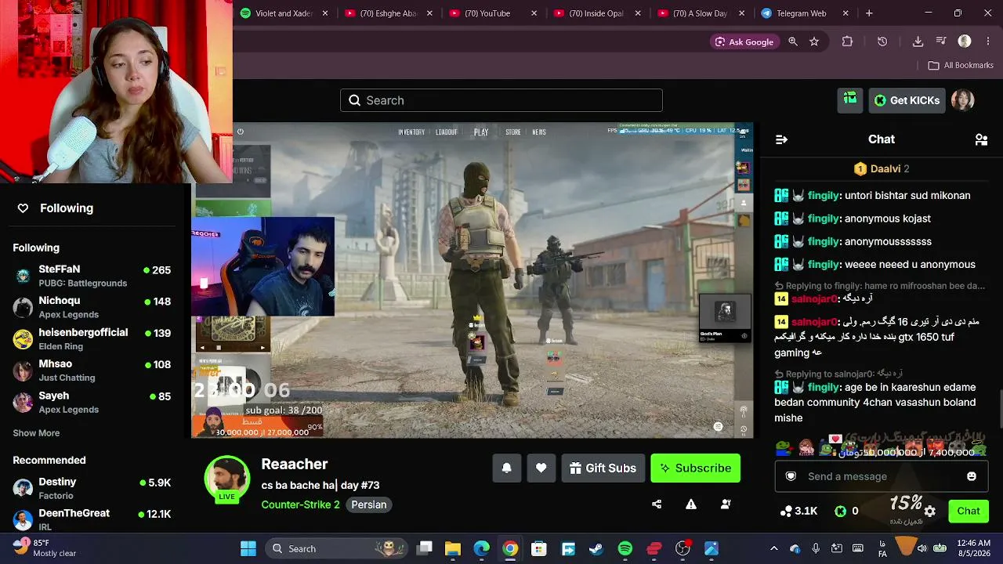This screenshot has width=1003, height=564.
Task: Click the Gift Subs button
Action: 603,468
